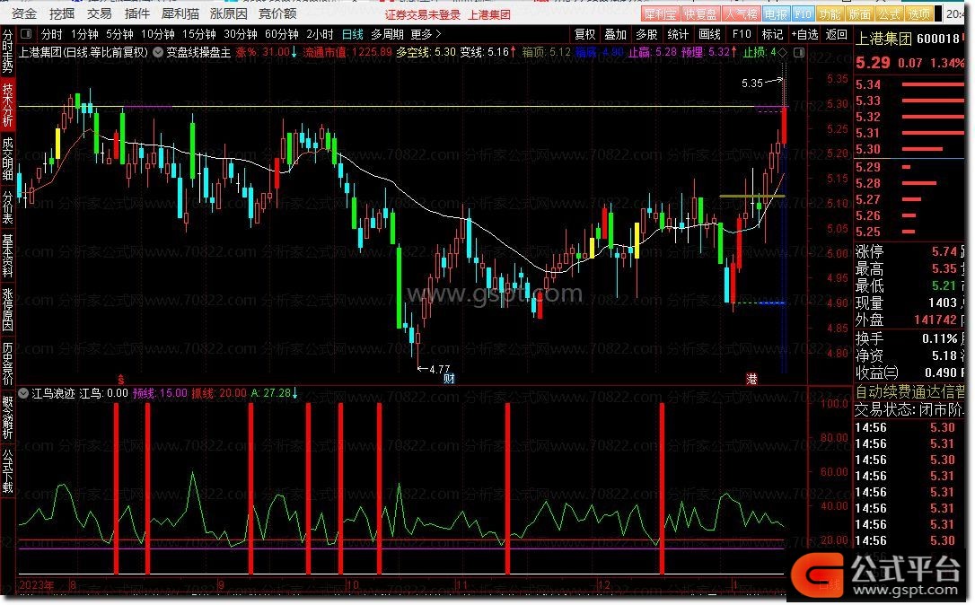Click the 财 event marker on the chart
This screenshot has height=605, width=975.
(x=449, y=378)
